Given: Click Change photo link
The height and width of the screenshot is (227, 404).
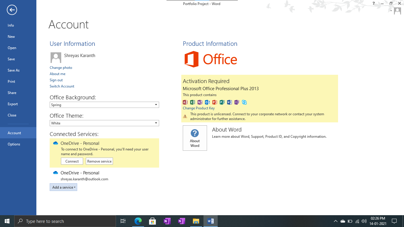Looking at the screenshot, I should [61, 68].
